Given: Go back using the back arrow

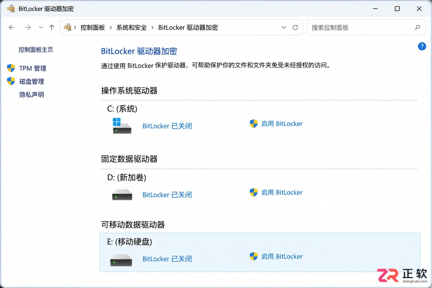Looking at the screenshot, I should (11, 28).
